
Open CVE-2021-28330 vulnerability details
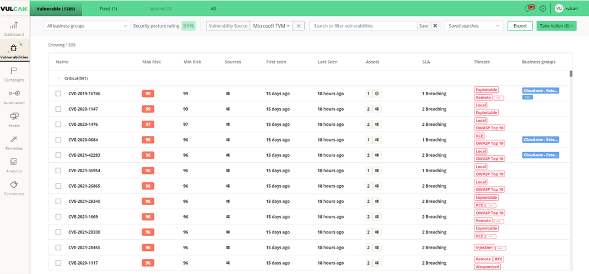click(84, 232)
